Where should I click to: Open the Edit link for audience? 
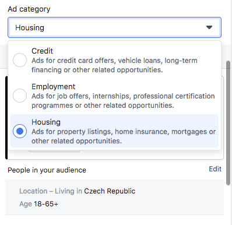click(215, 169)
